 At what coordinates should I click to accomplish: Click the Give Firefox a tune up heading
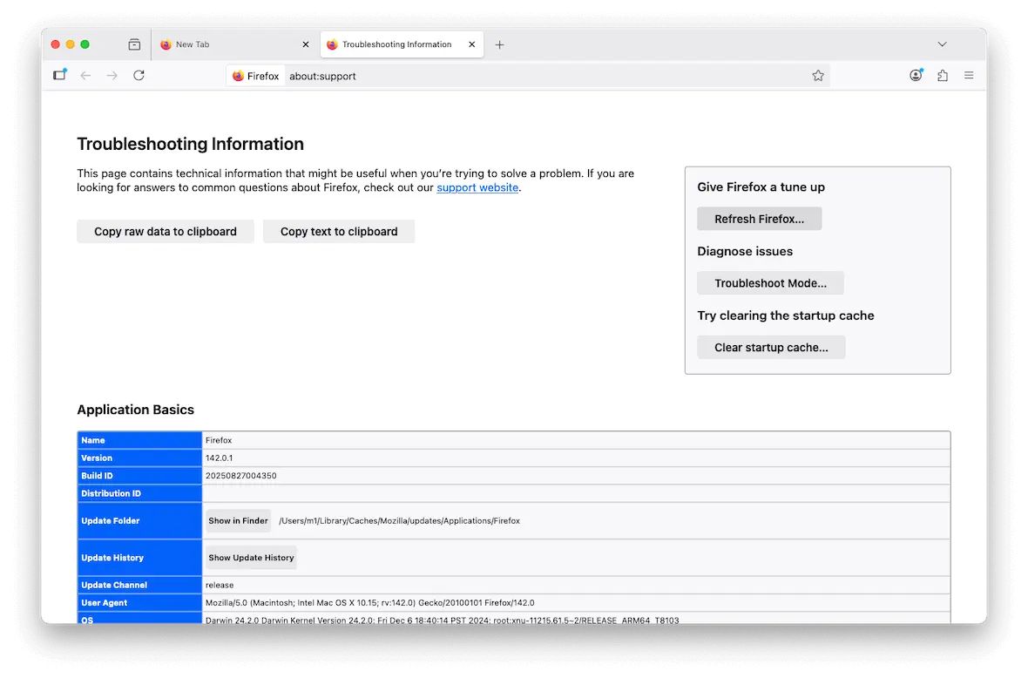coord(761,186)
